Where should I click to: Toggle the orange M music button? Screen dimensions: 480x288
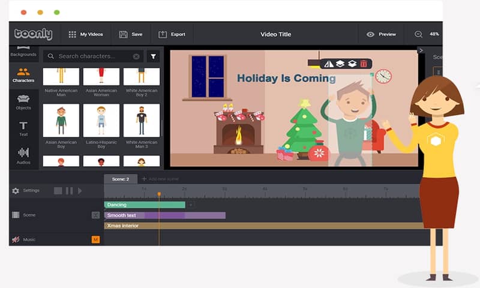tap(95, 239)
